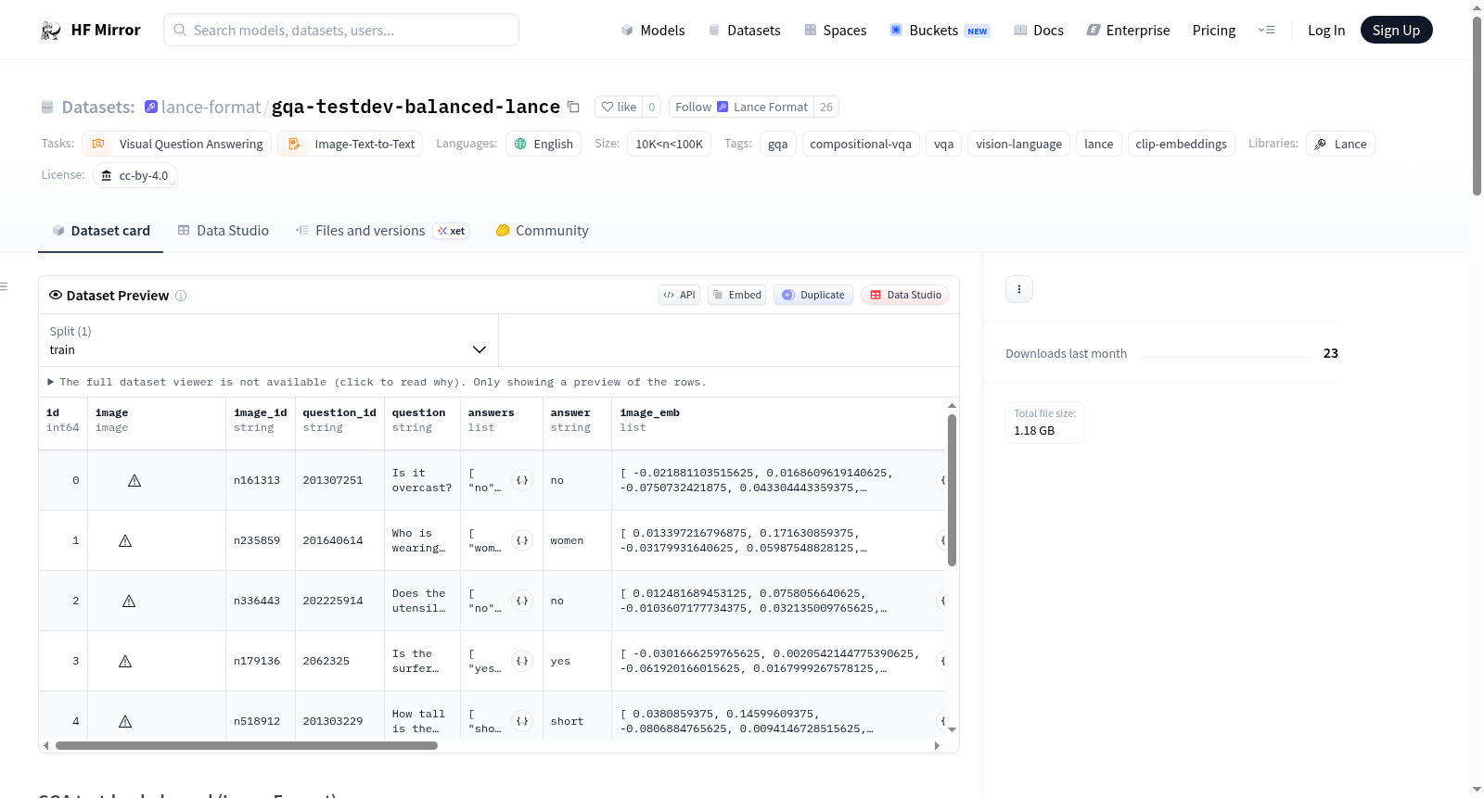Go to the Pricing page
1484x798 pixels.
click(x=1214, y=31)
